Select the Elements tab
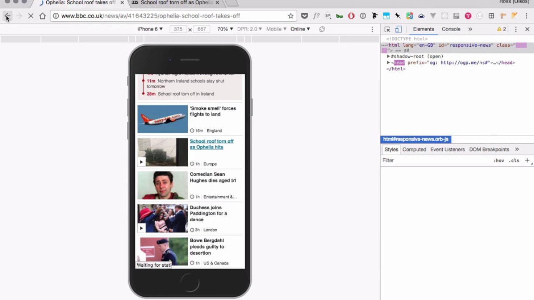Image resolution: width=534 pixels, height=300 pixels. coord(423,29)
